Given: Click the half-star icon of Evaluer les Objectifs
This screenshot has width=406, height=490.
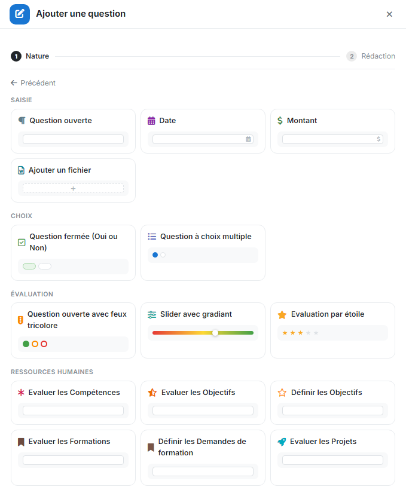Looking at the screenshot, I should tap(152, 393).
